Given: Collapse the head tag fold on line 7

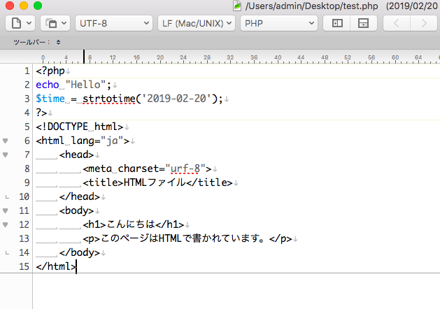Looking at the screenshot, I should tap(6, 154).
